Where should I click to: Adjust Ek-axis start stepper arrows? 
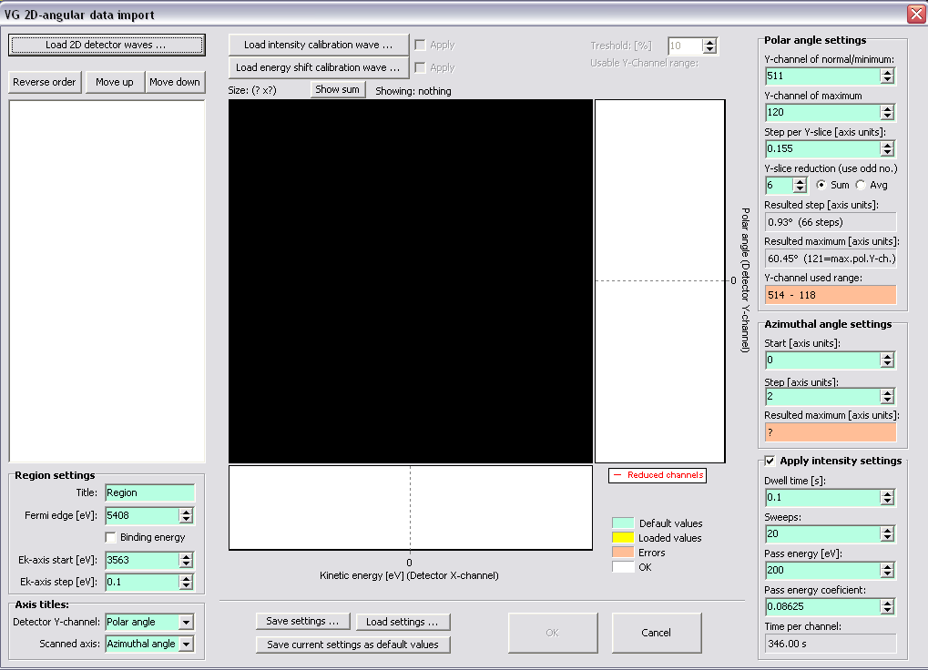[x=186, y=560]
